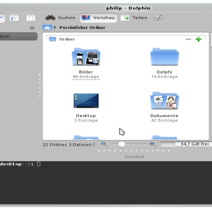The image size is (212, 212).
Task: Select the columns view mode icon
Action: [x=31, y=17]
